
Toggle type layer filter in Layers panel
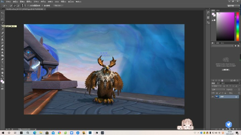(230, 86)
